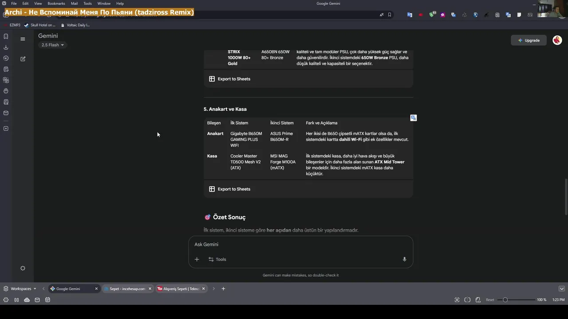Click the plus attach icon in prompt box
568x319 pixels.
[197, 259]
